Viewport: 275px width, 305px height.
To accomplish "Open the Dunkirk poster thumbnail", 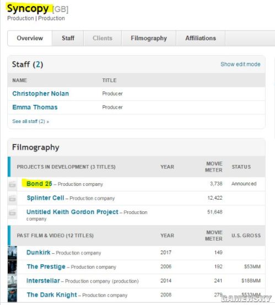I will (x=12, y=253).
